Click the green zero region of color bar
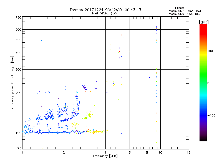The height and width of the screenshot is (166, 222). (x=203, y=83)
